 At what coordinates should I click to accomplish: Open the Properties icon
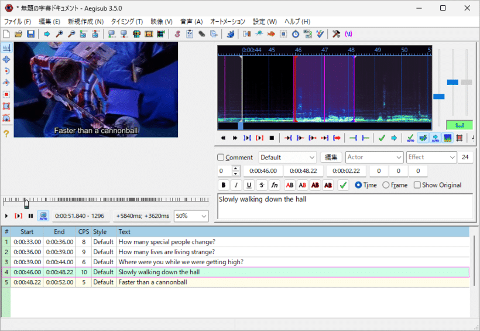190,34
